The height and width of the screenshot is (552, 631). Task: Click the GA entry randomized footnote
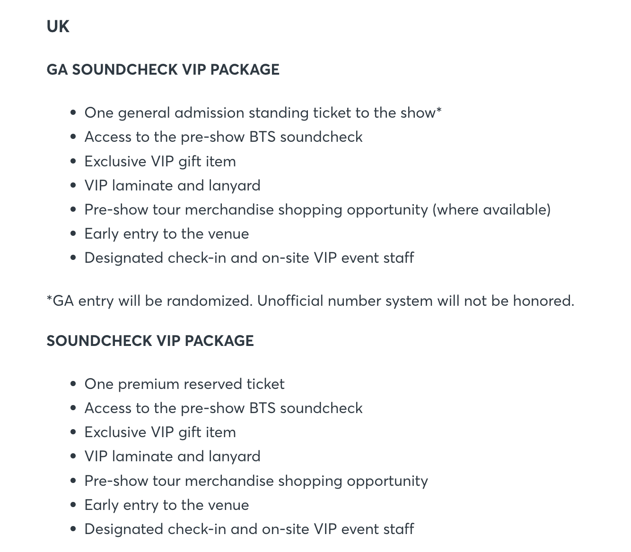[x=149, y=301]
